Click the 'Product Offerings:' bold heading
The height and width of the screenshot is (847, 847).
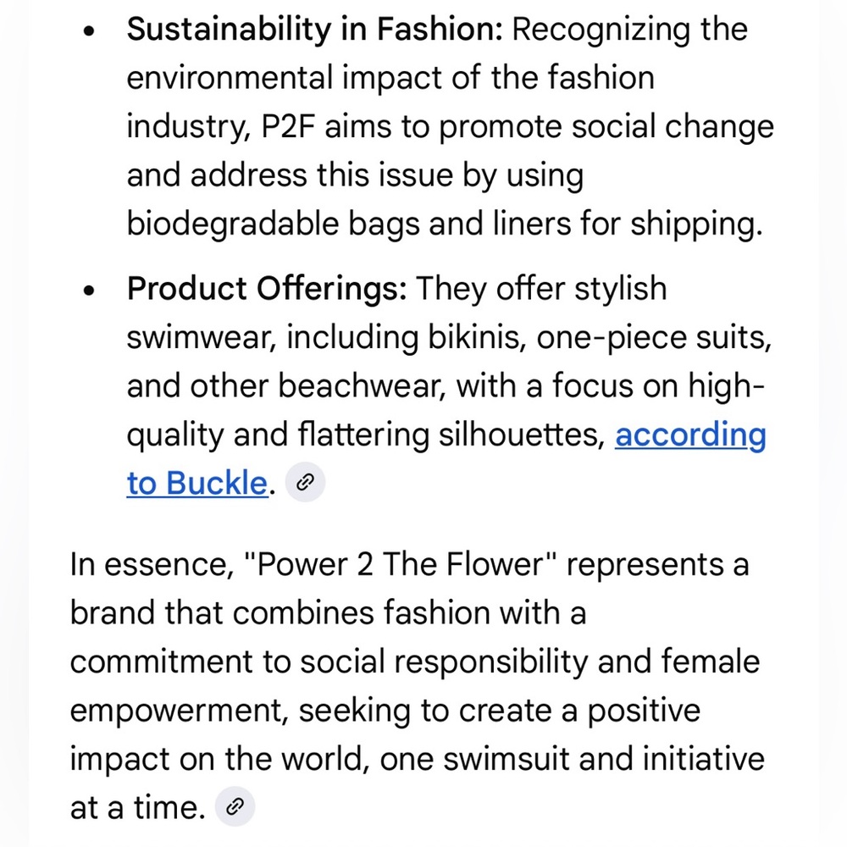267,288
